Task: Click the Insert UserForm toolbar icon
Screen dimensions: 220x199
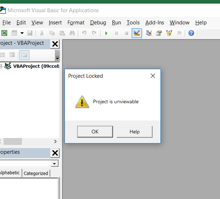Action: [x=14, y=33]
